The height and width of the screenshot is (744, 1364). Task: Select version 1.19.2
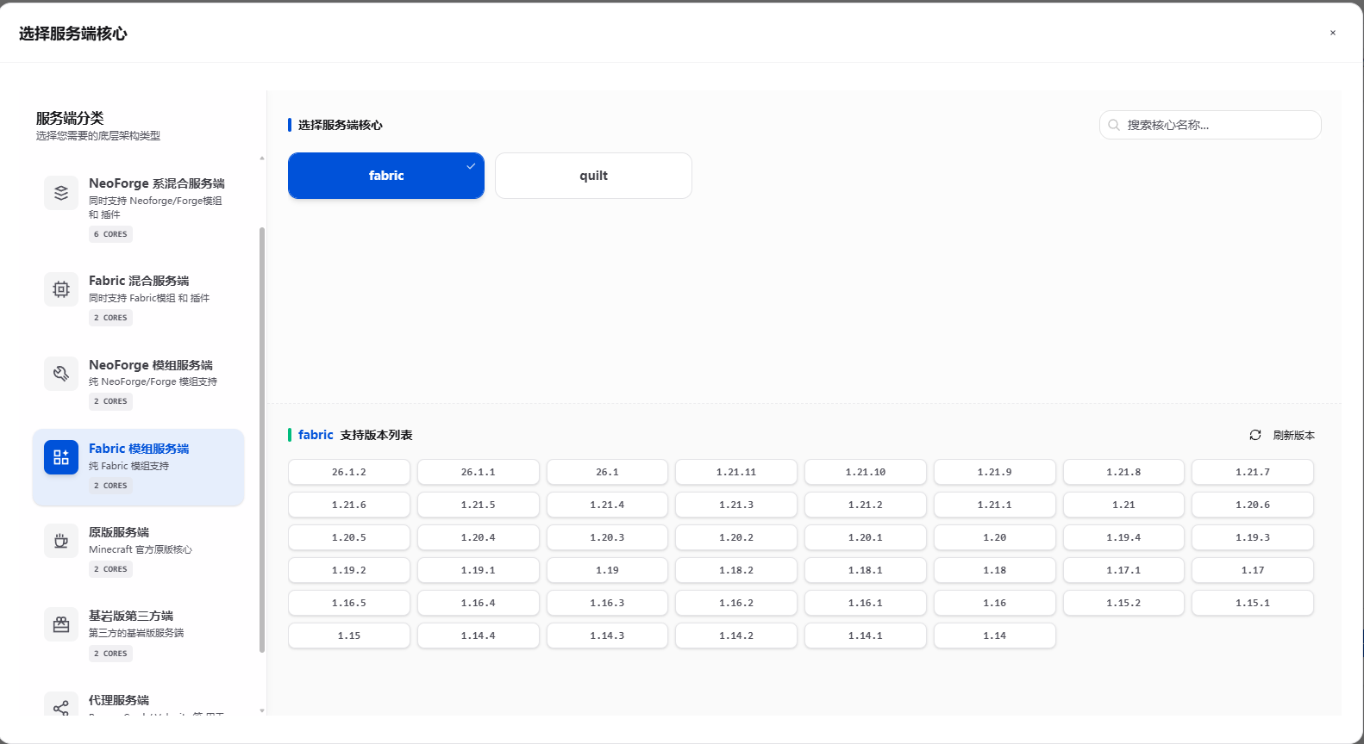(349, 570)
